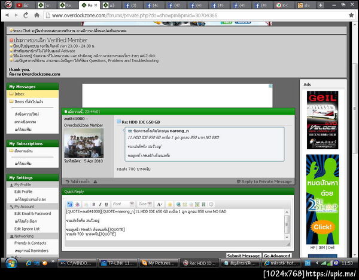Viewport: 359px width, 280px height.
Task: Collapse the My Account section header
Action: 32,207
